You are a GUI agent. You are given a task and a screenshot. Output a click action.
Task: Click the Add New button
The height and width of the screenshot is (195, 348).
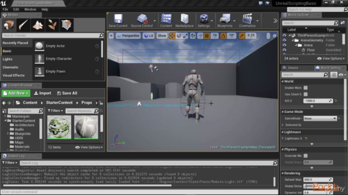coord(16,93)
